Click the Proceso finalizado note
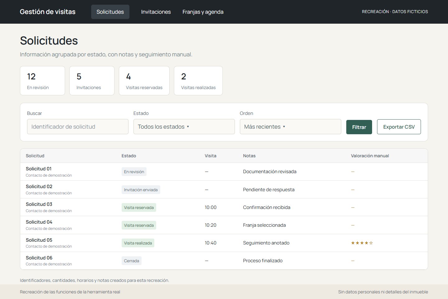This screenshot has height=299, width=448. click(x=263, y=261)
